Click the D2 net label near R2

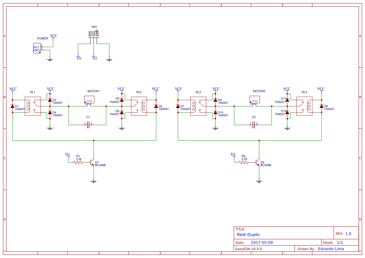click(233, 154)
